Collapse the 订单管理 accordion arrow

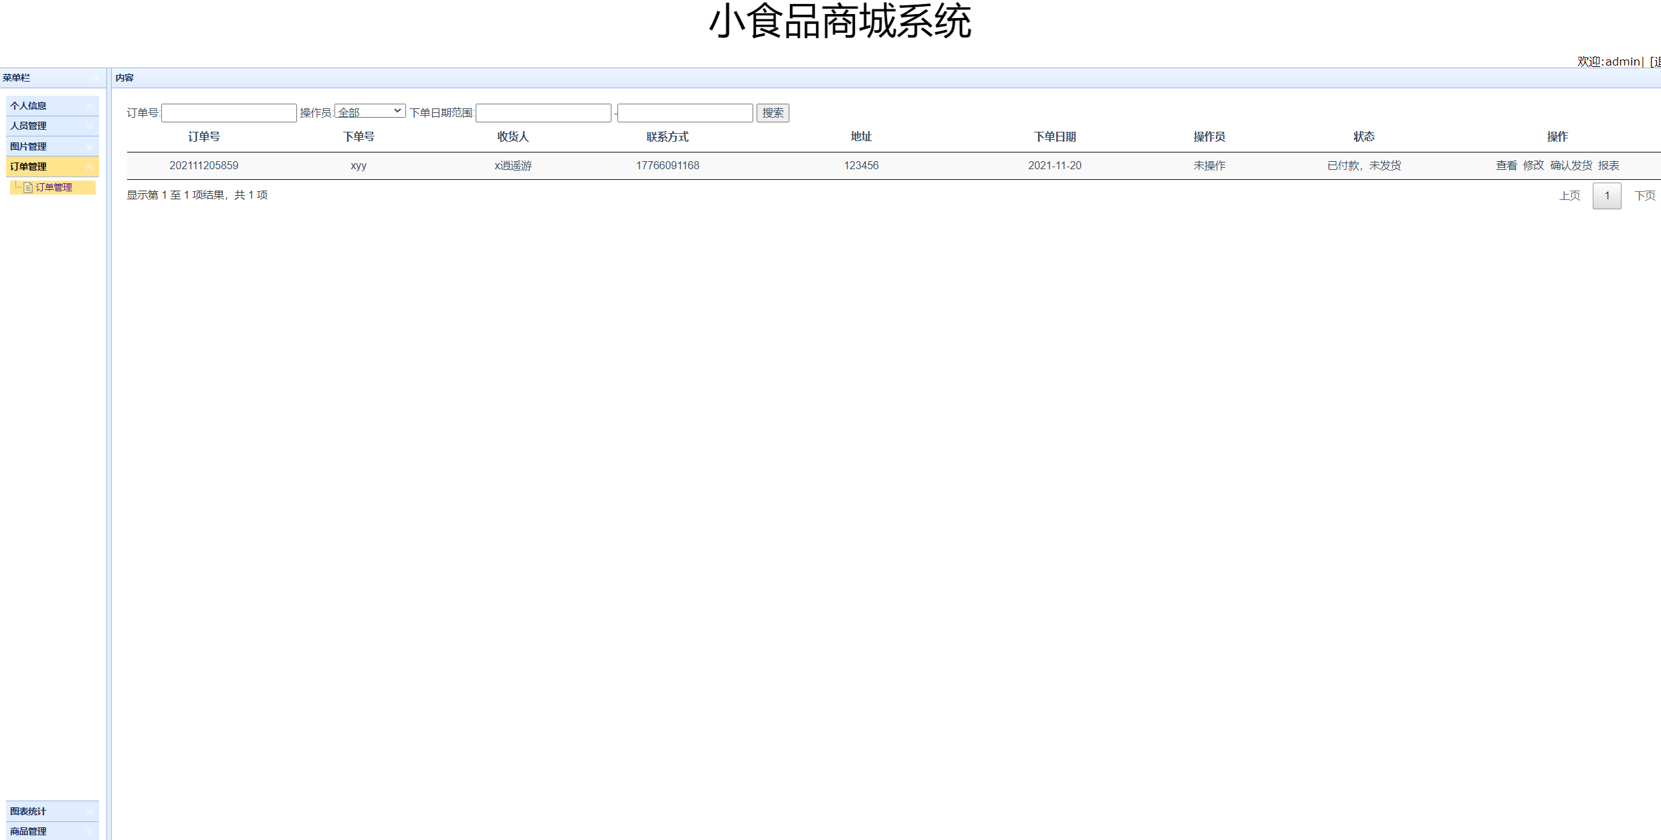(x=90, y=167)
